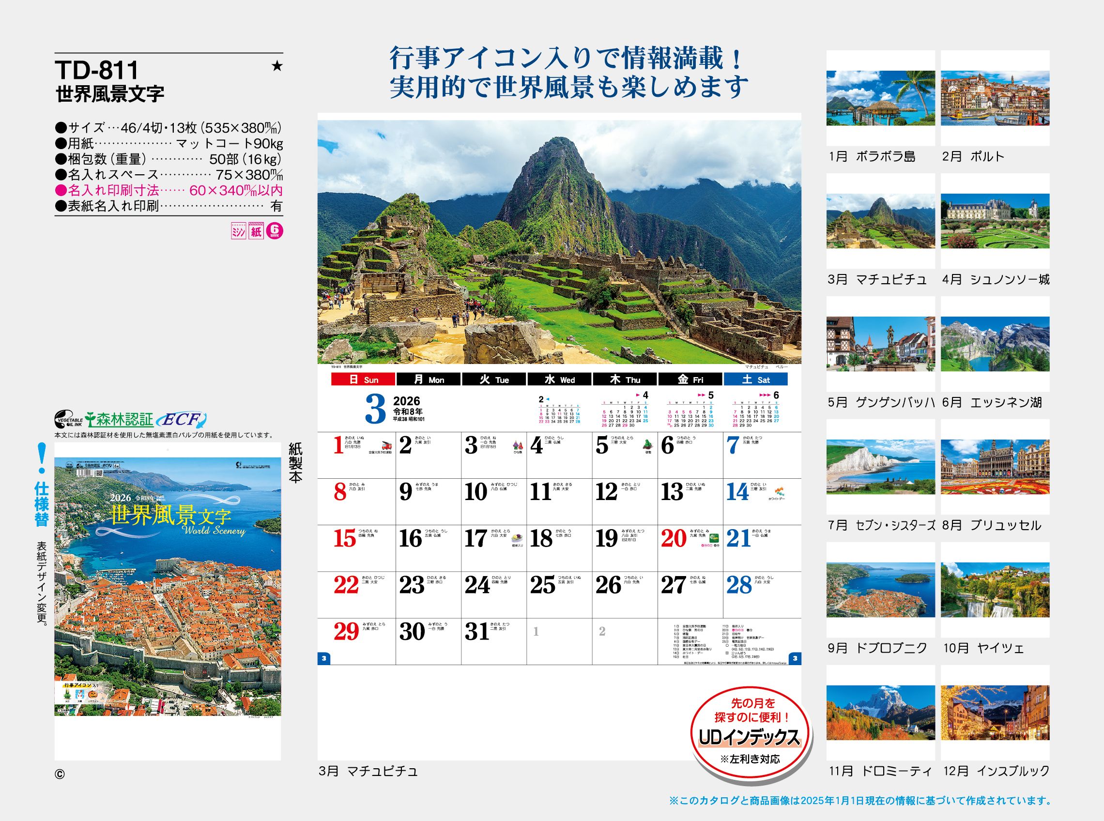Viewport: 1104px width, 821px height.
Task: Select the red 日 Sun weekday header
Action: point(364,379)
